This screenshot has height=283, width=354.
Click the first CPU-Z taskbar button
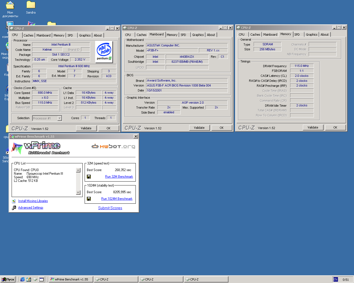(116, 279)
